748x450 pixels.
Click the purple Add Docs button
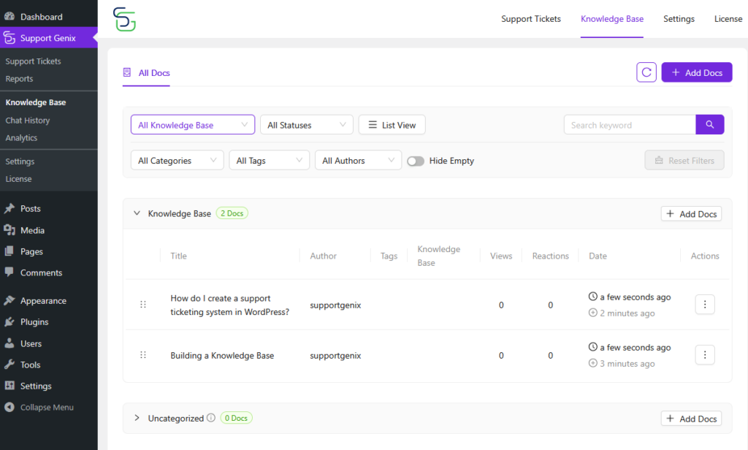(x=695, y=72)
